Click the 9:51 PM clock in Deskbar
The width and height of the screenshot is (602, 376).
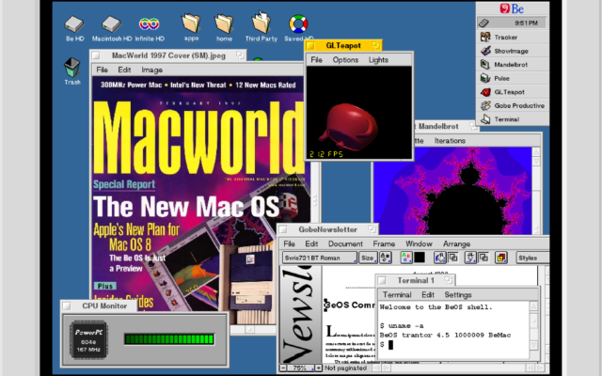(526, 23)
